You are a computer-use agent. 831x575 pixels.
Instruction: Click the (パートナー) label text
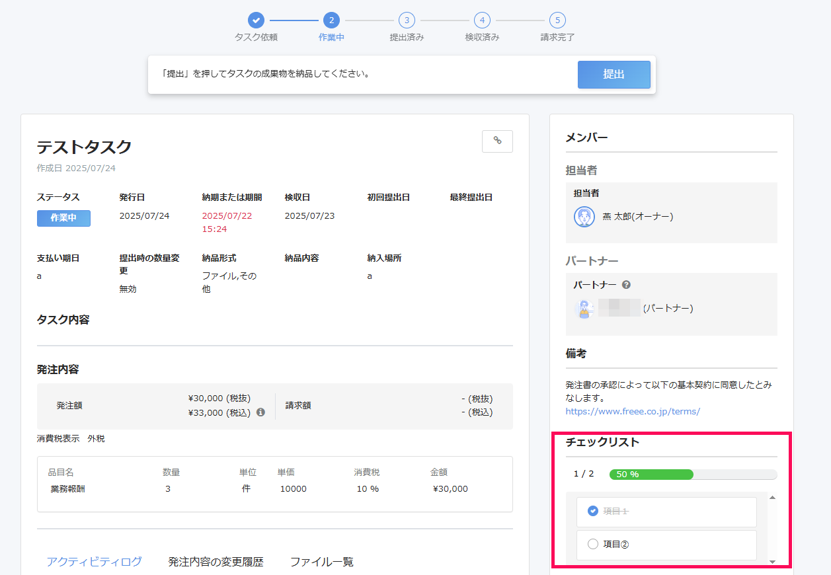(668, 308)
